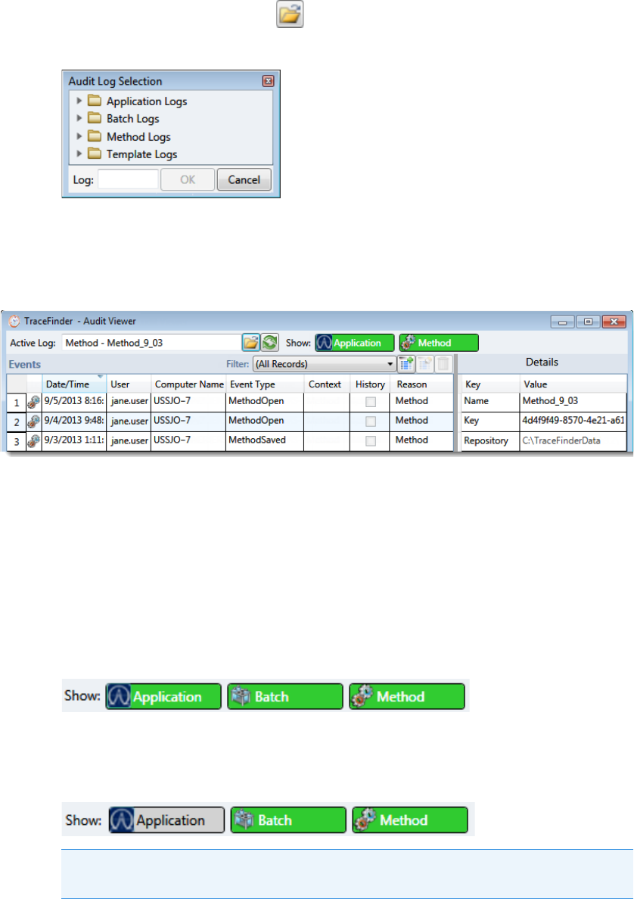634x899 pixels.
Task: Click the 4d4f9f49-8570-4e21-a61 value cell
Action: tap(573, 420)
